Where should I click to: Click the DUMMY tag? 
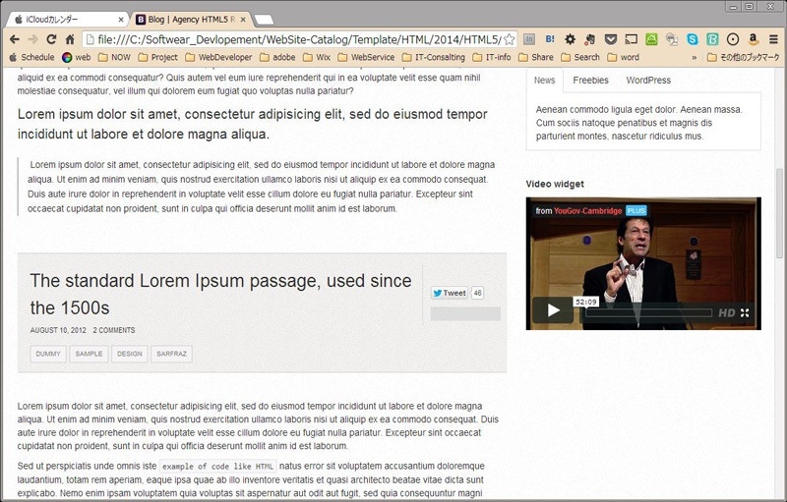click(48, 354)
